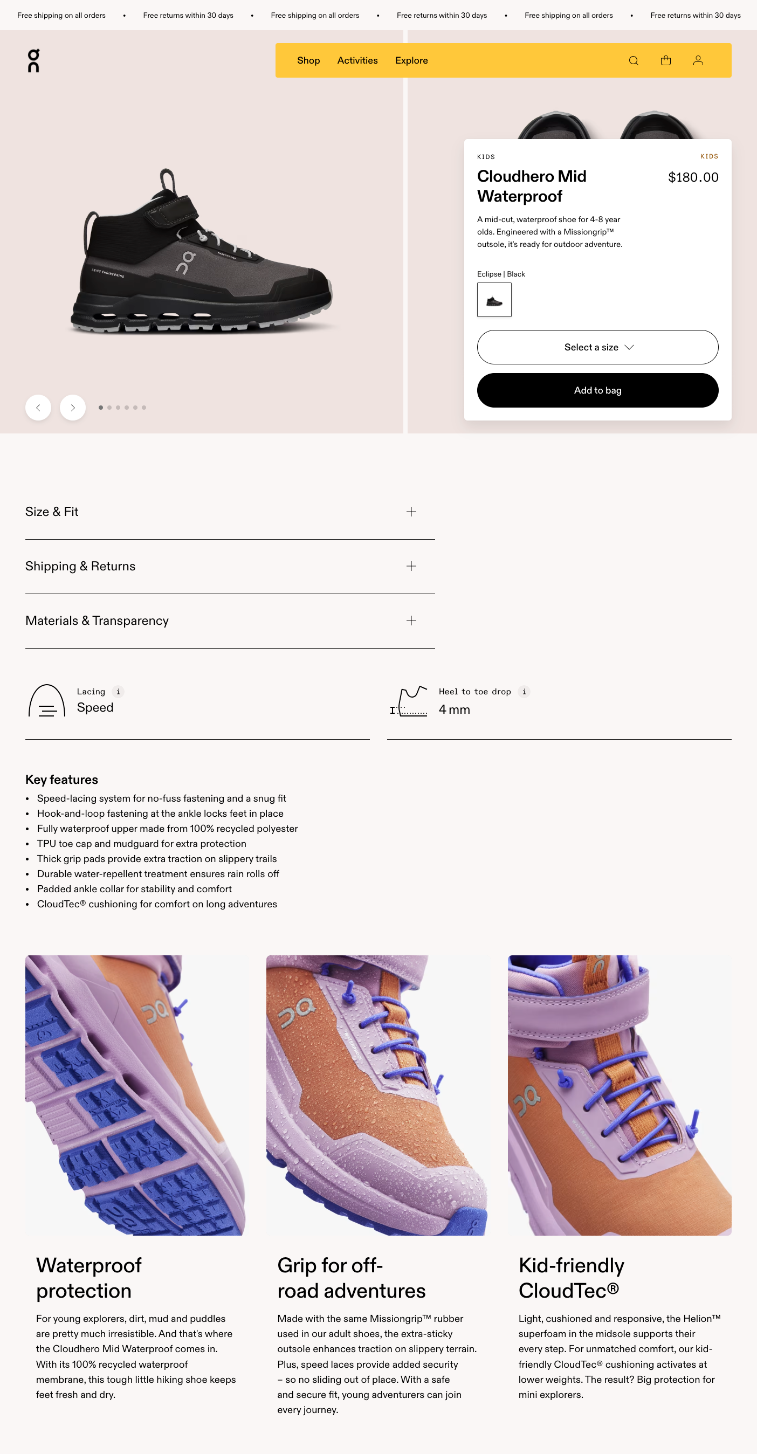The height and width of the screenshot is (1454, 757).
Task: Select the third carousel dot
Action: 118,408
